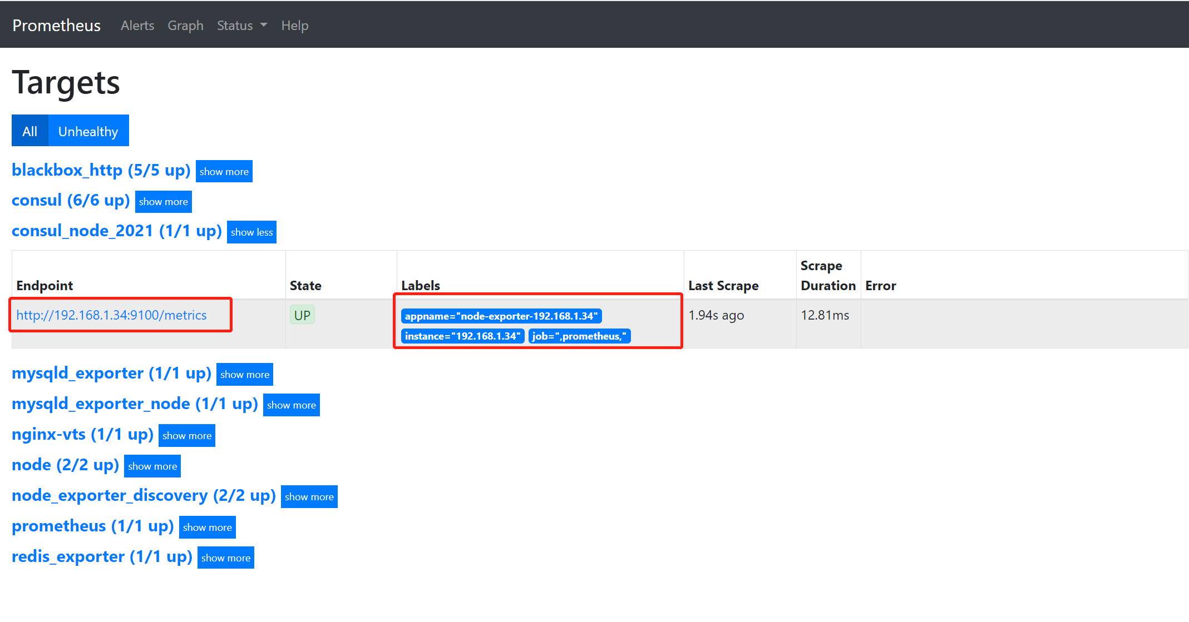Show more for prometheus (1/1 up) targets
Image resolution: width=1189 pixels, height=622 pixels.
click(x=208, y=528)
